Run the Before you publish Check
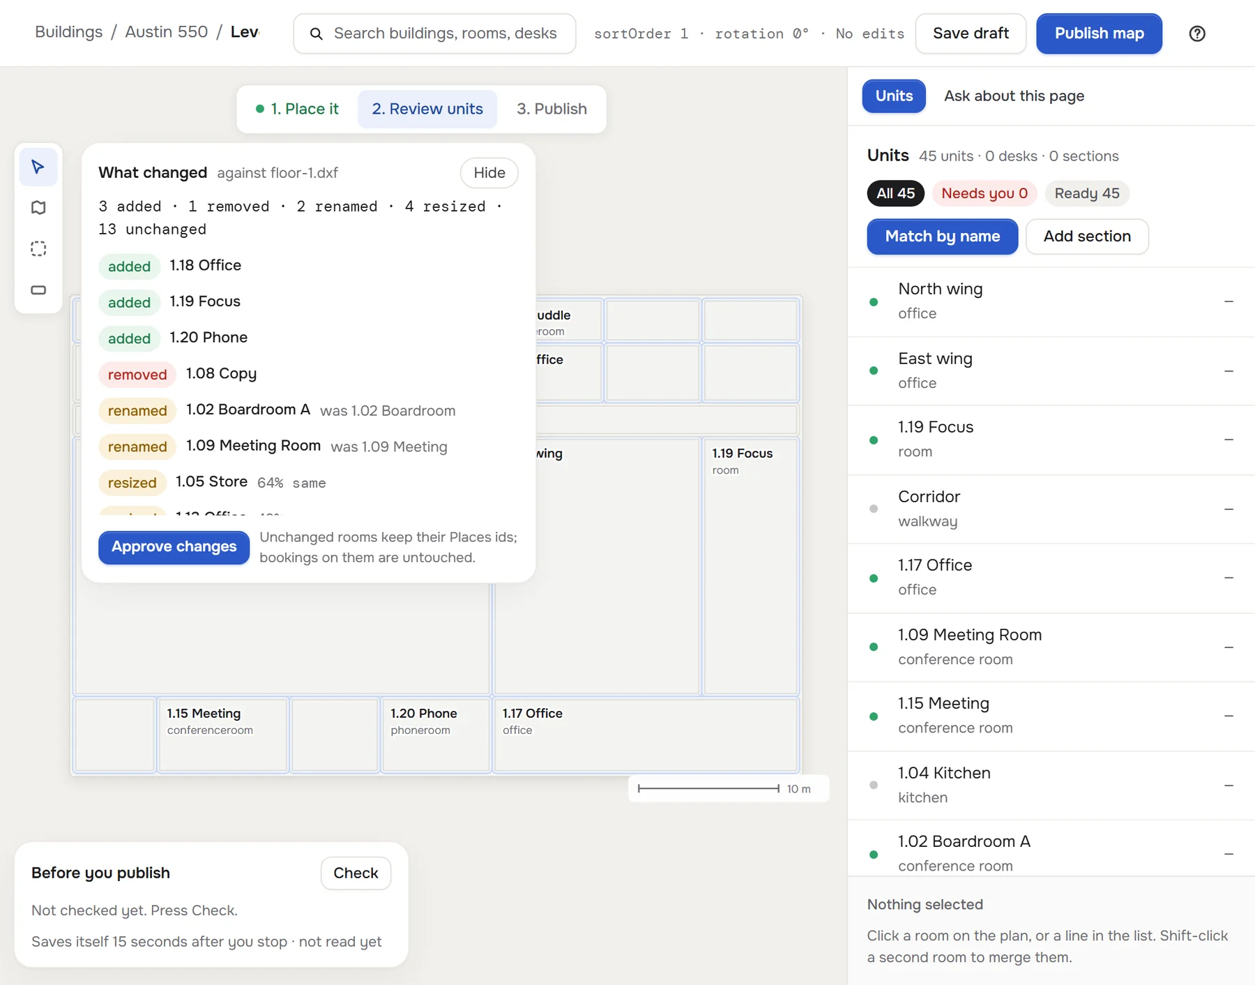This screenshot has width=1255, height=985. 356,873
